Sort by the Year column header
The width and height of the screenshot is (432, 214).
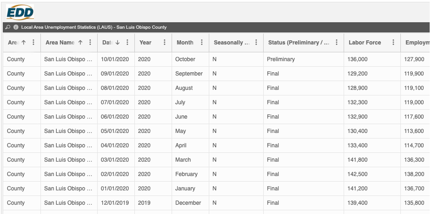pos(146,43)
